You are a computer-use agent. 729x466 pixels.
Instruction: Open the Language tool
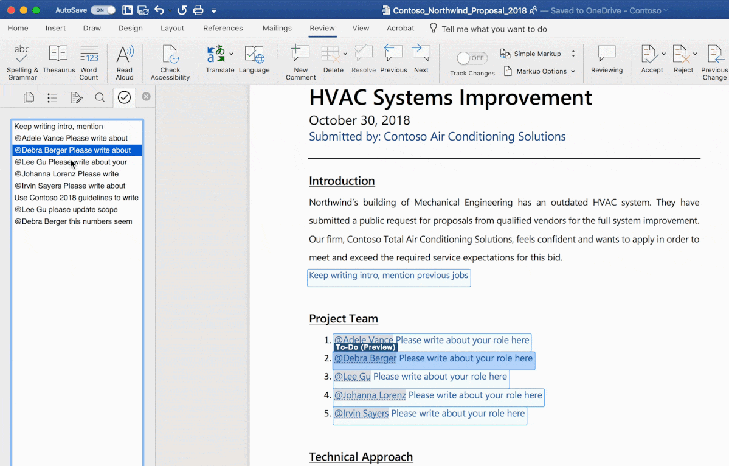coord(254,59)
